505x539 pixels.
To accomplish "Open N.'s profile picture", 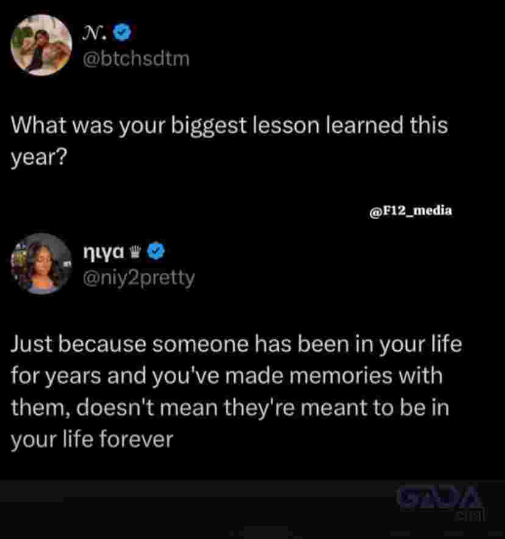I will pyautogui.click(x=41, y=44).
